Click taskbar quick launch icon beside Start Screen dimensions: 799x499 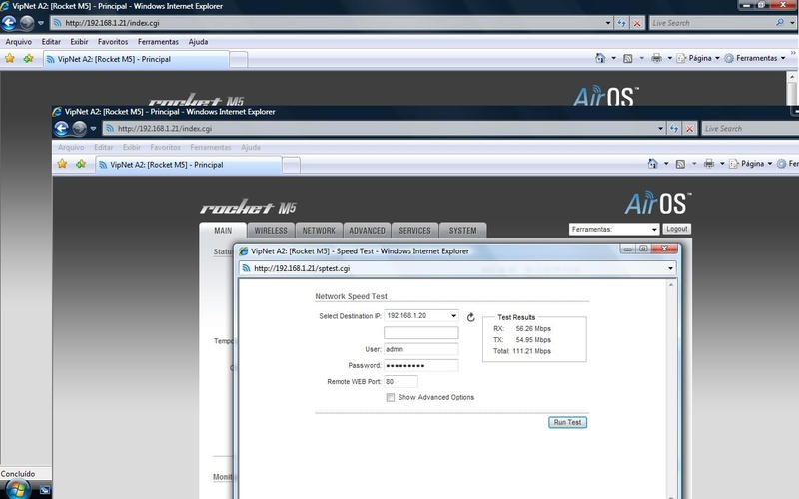pyautogui.click(x=45, y=490)
